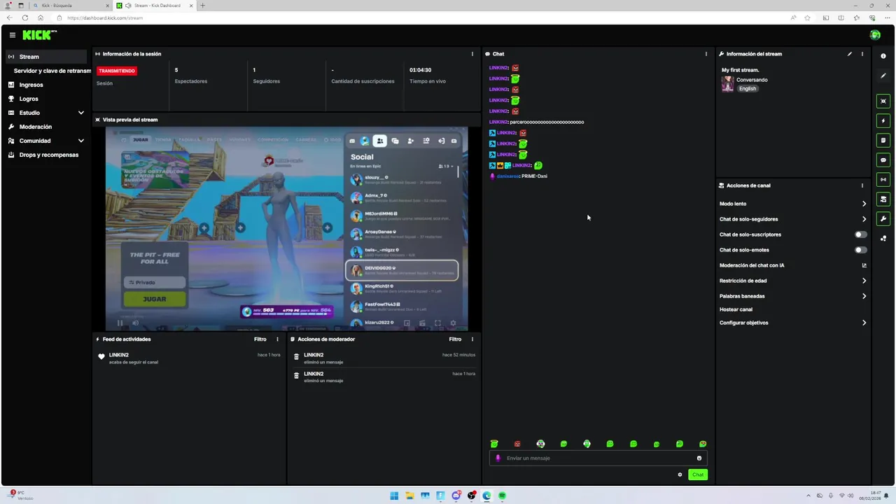896x504 pixels.
Task: Open the emote picker in message field
Action: click(x=699, y=458)
